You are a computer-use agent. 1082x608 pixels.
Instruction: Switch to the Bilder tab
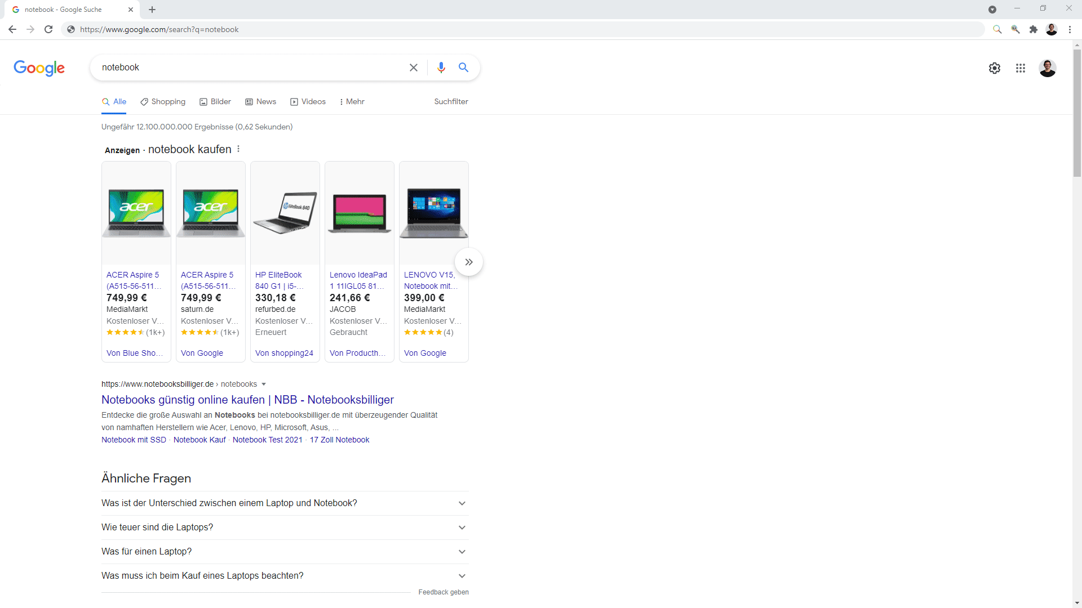point(215,102)
